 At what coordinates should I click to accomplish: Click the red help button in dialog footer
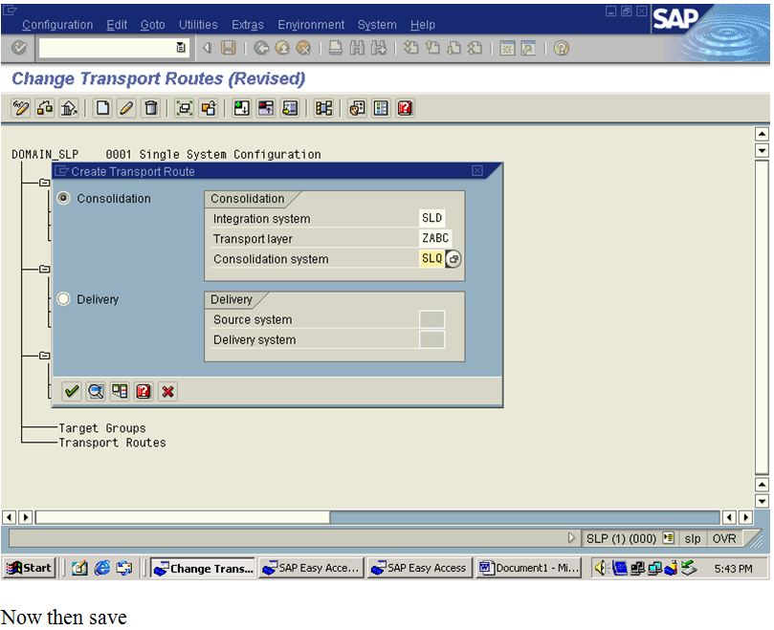[x=144, y=391]
